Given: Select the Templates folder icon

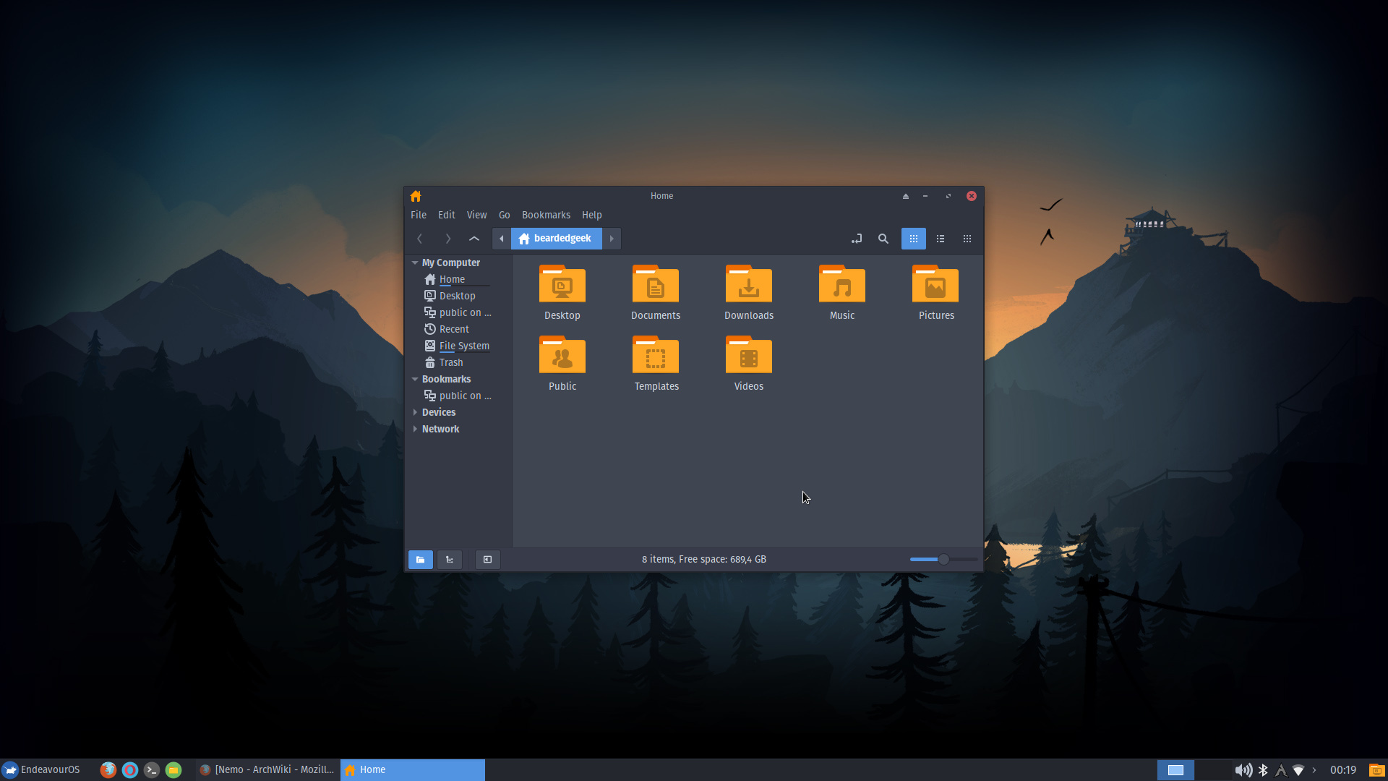Looking at the screenshot, I should coord(655,357).
